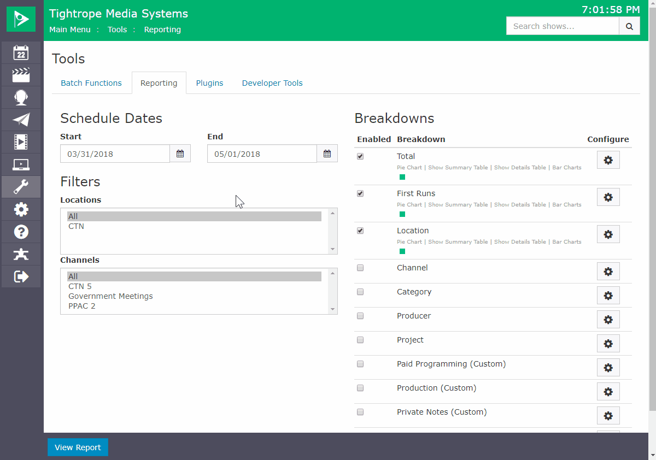Open the Start date calendar picker
This screenshot has height=460, width=656.
(x=180, y=154)
